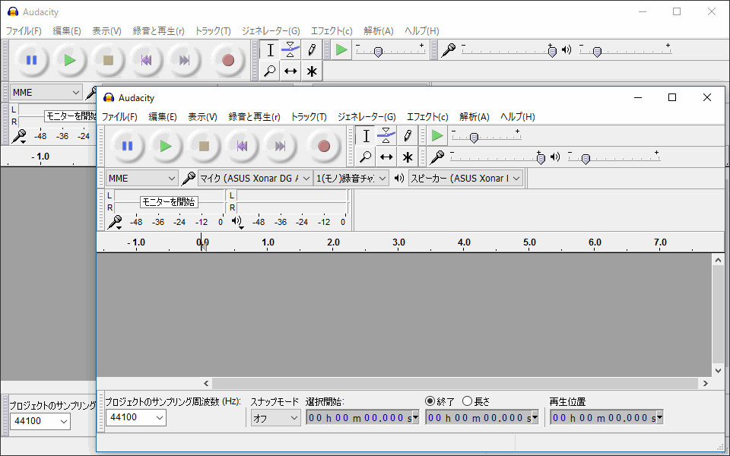Select the Zoom tool in front window
The height and width of the screenshot is (456, 730).
coord(366,157)
